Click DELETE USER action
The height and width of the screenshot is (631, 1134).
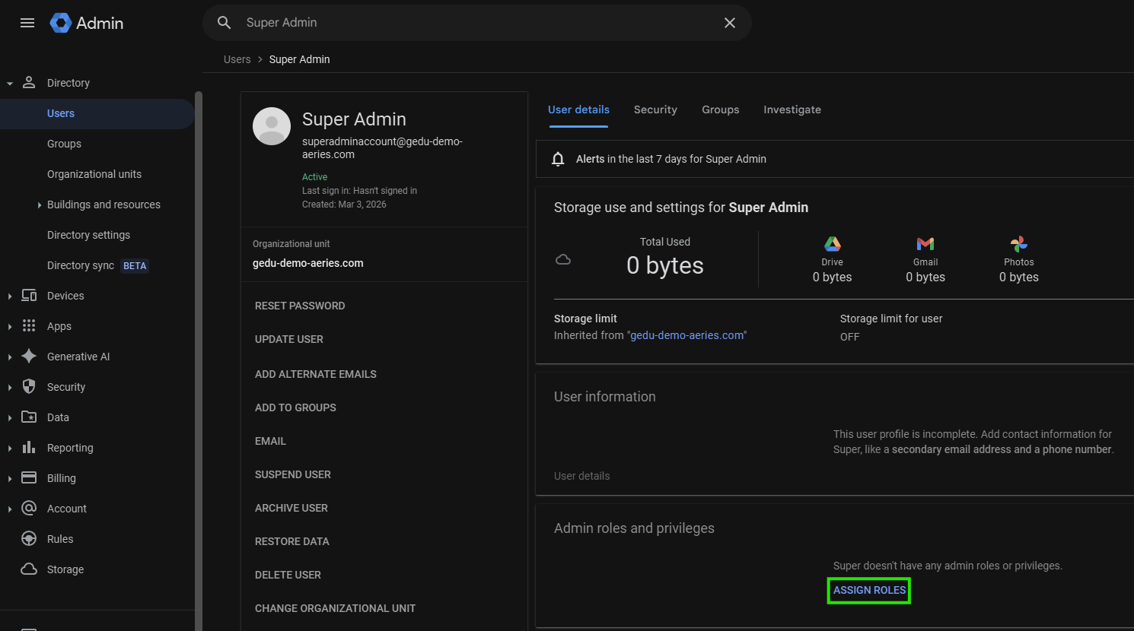[x=288, y=575]
